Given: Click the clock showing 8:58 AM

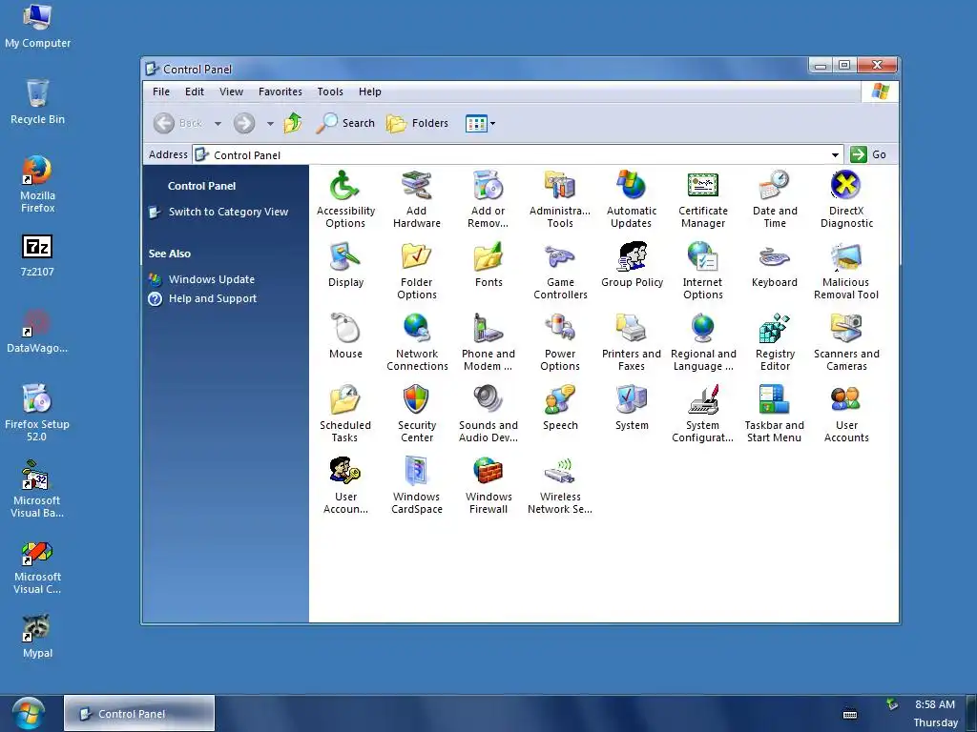Looking at the screenshot, I should point(935,704).
